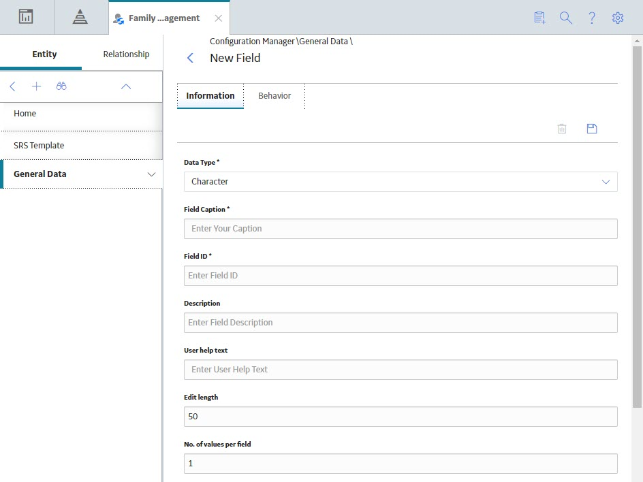Click the No. of values per field input
The height and width of the screenshot is (482, 643).
[x=401, y=464]
